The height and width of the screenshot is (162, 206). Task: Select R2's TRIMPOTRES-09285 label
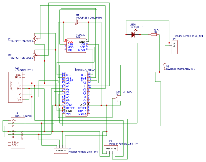[x=21, y=58]
